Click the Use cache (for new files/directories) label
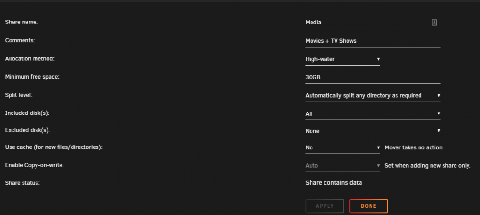The width and height of the screenshot is (480, 215). pos(54,147)
